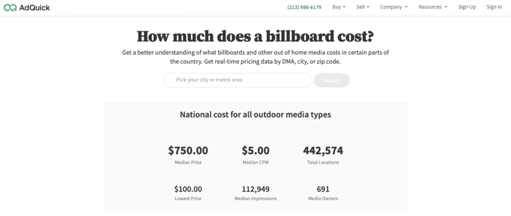This screenshot has width=511, height=216.
Task: Select the $750.00 Median Price figure
Action: (x=188, y=151)
